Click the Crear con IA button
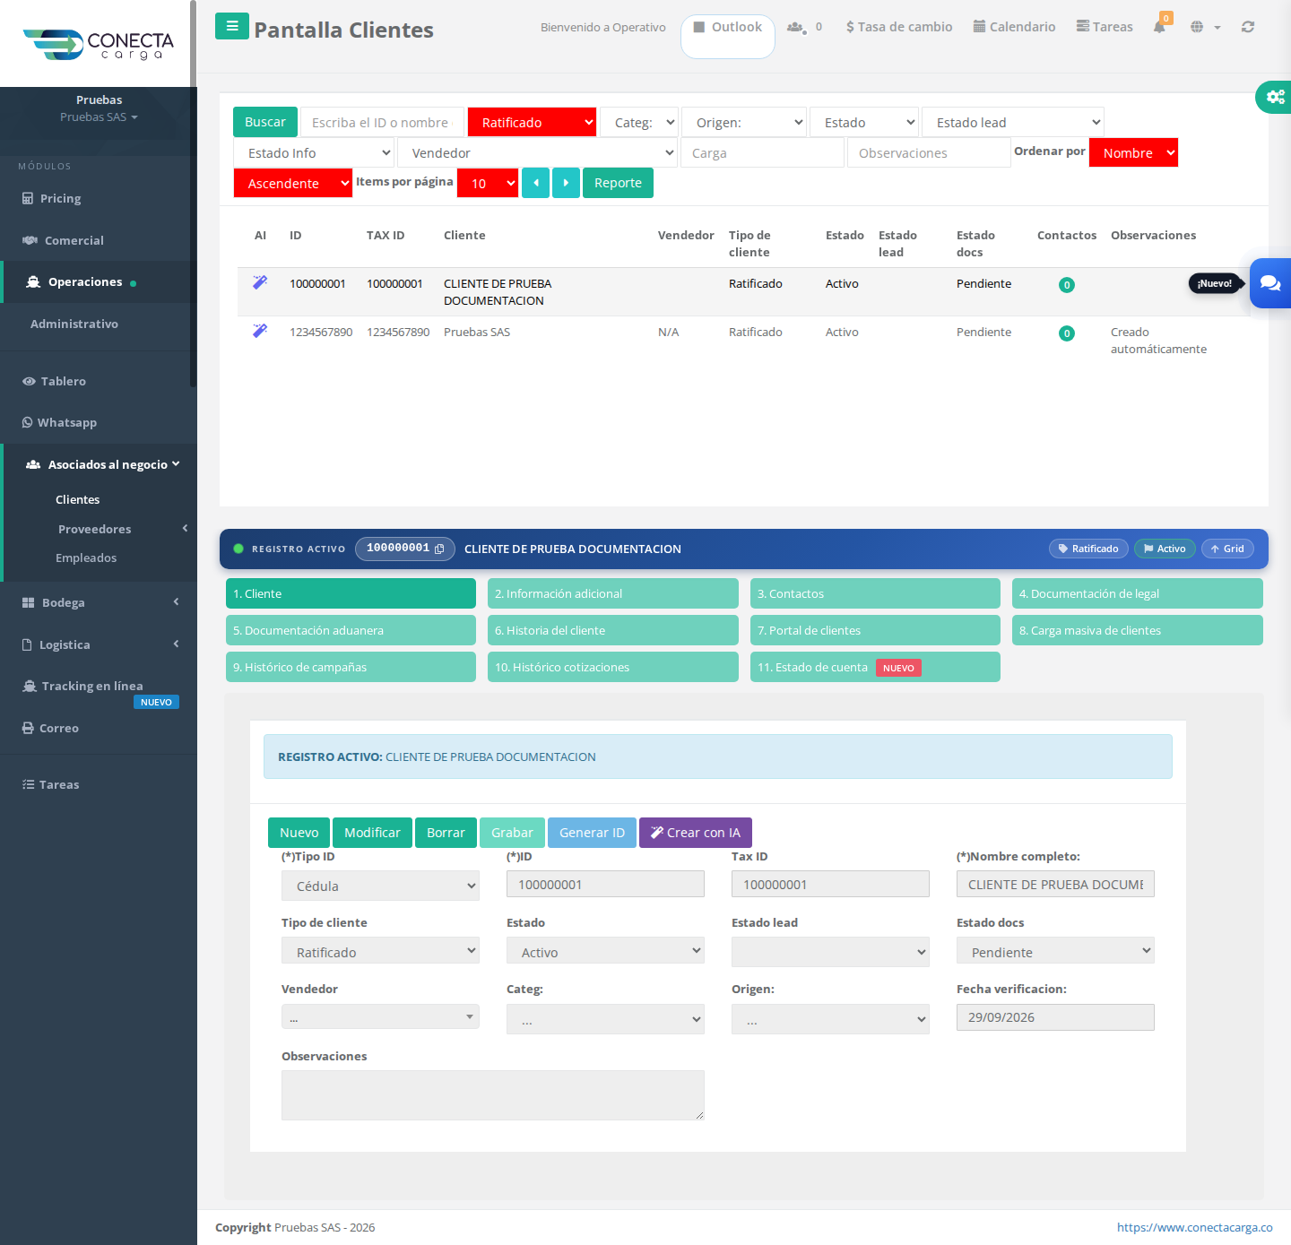The height and width of the screenshot is (1245, 1291). tap(696, 833)
